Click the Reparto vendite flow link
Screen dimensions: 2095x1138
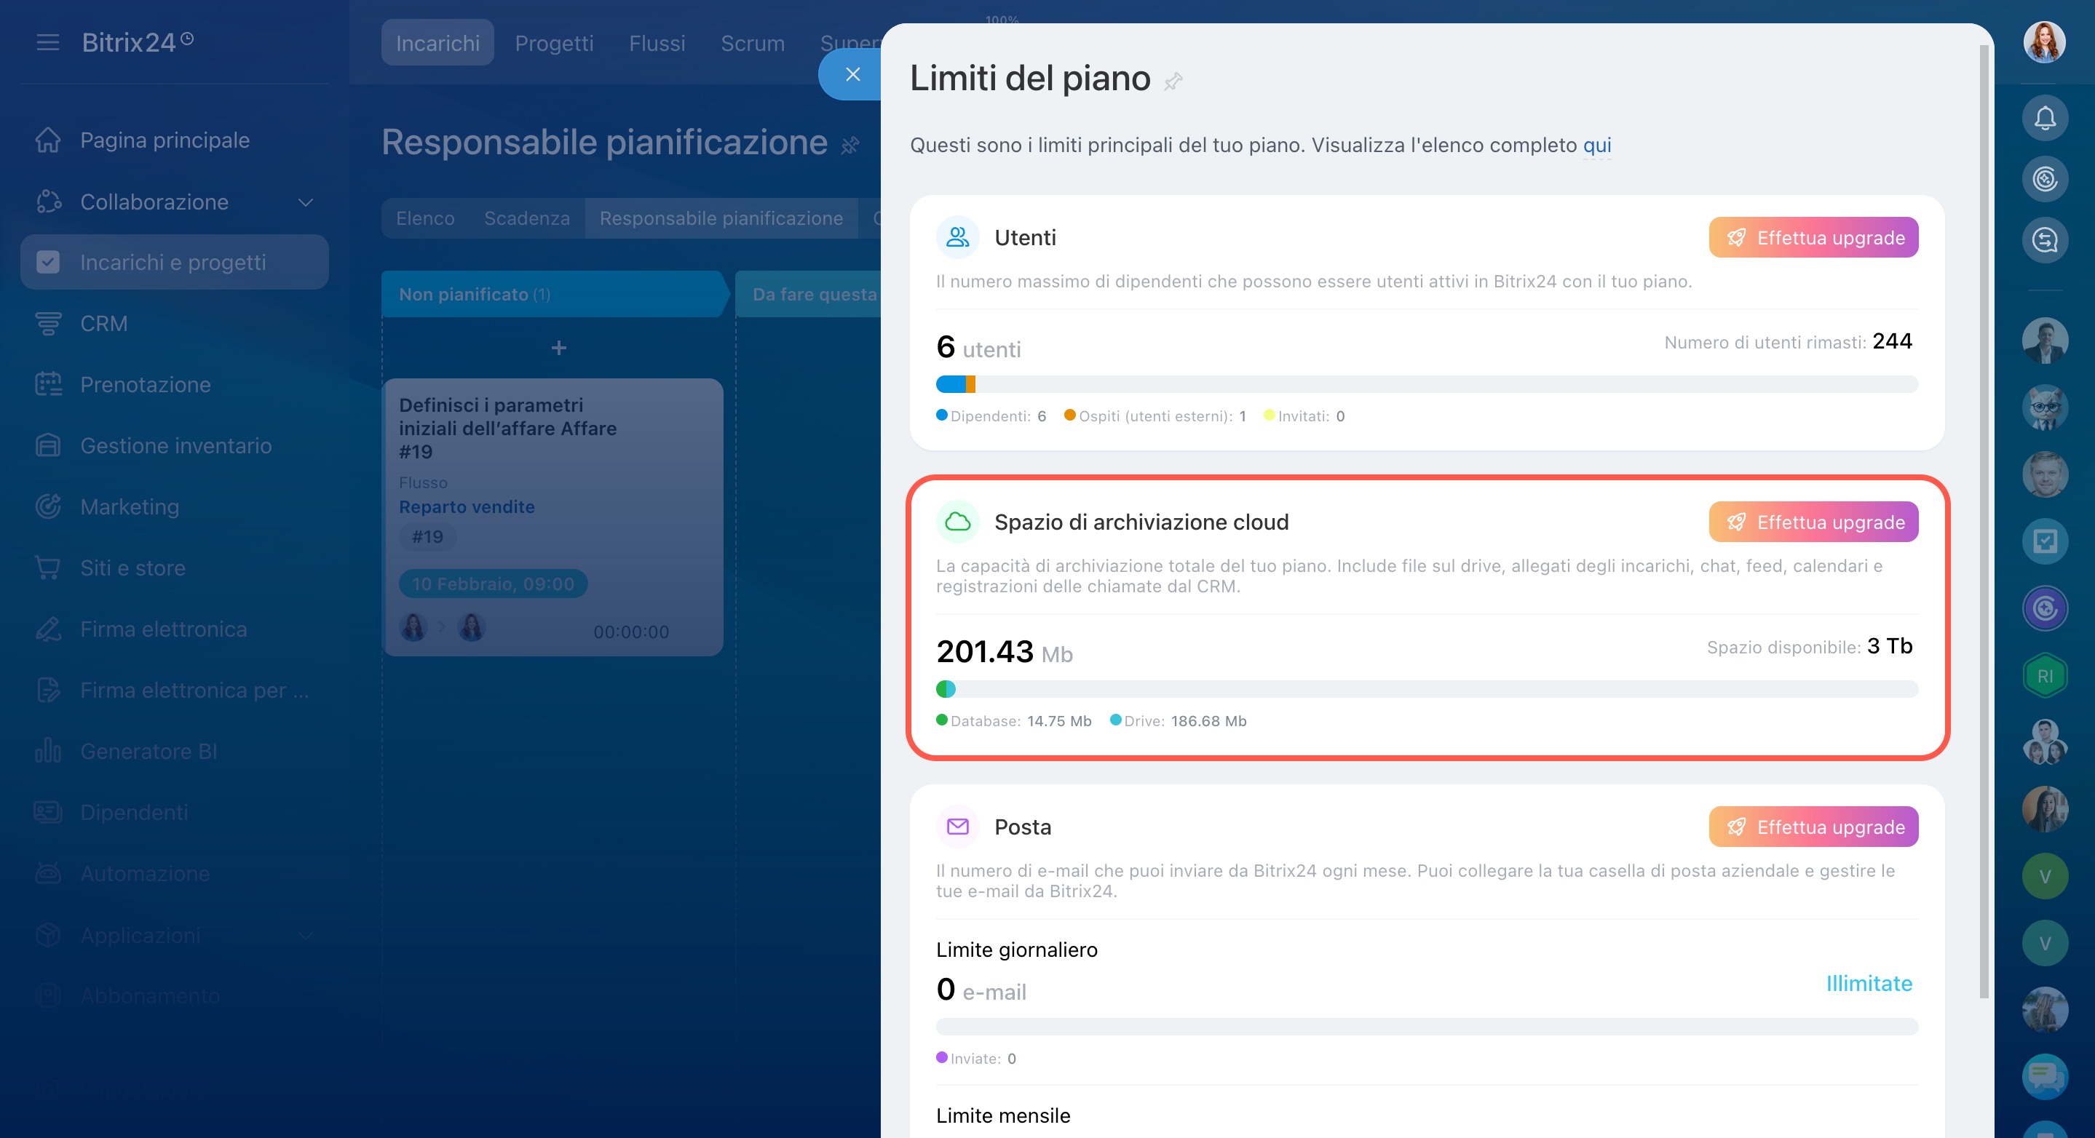coord(466,506)
